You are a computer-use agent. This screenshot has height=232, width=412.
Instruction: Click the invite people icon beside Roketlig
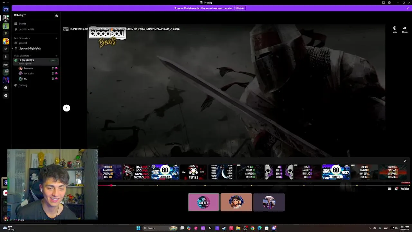pyautogui.click(x=56, y=15)
